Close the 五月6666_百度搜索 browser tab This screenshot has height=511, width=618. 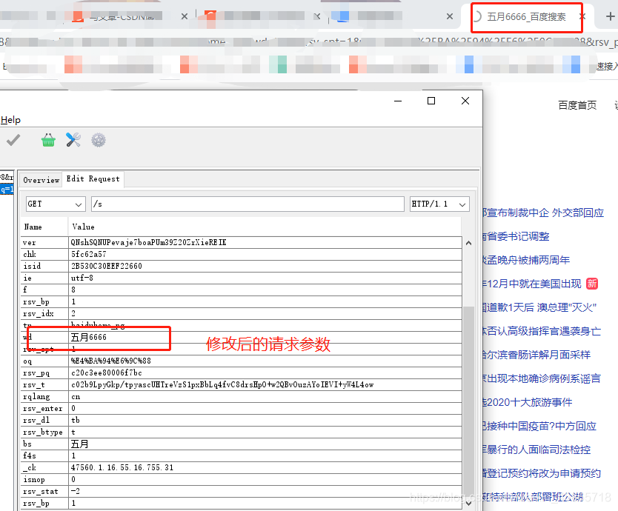pos(582,16)
